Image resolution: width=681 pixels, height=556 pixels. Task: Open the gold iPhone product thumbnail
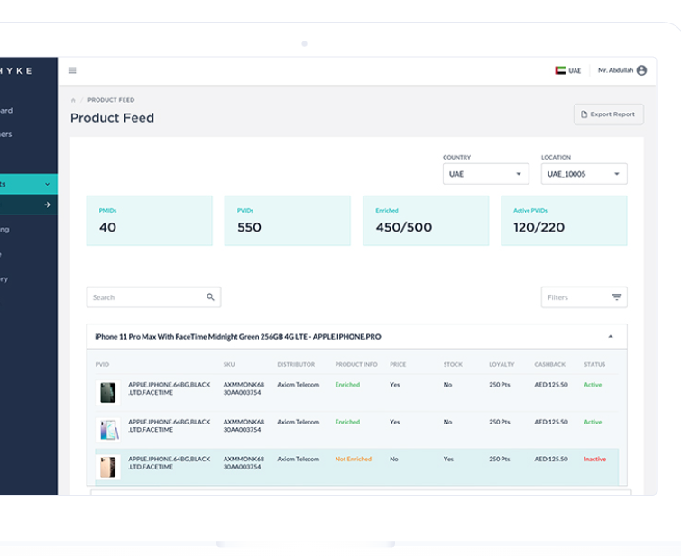[107, 467]
